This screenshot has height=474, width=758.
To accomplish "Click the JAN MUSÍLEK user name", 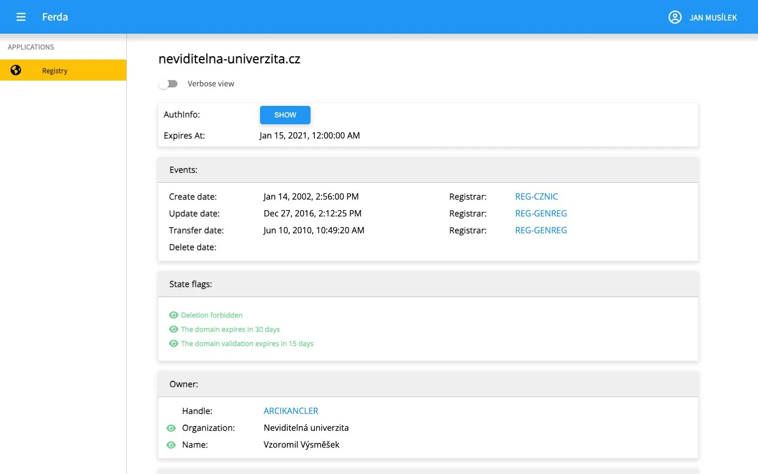I will [713, 17].
